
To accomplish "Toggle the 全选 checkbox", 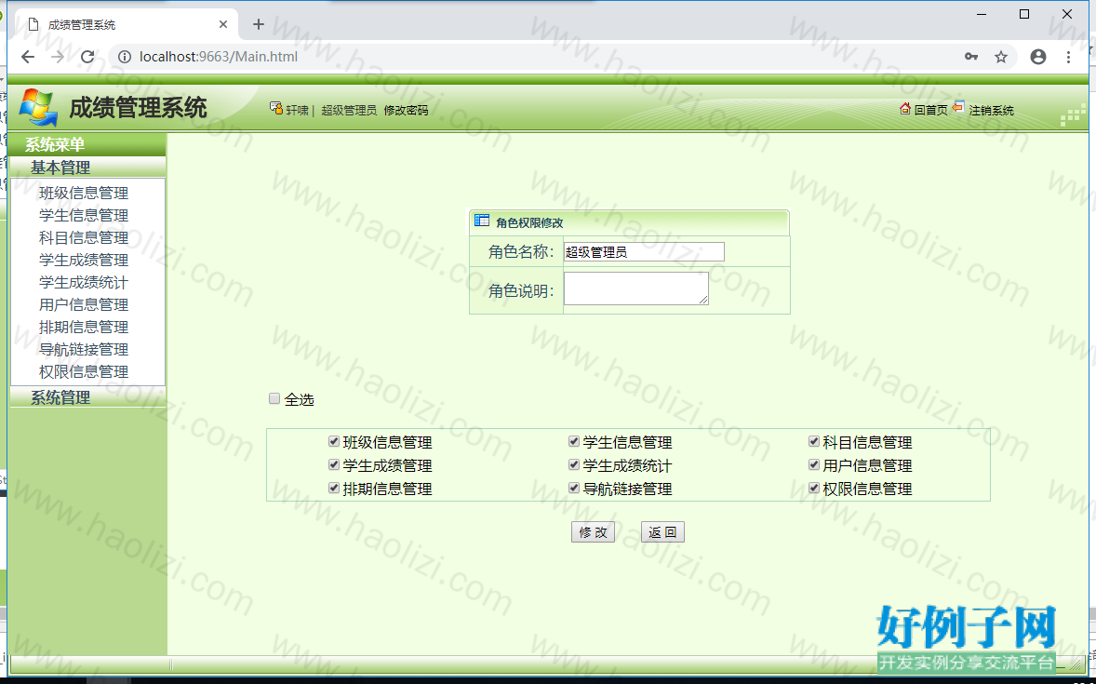I will [274, 398].
